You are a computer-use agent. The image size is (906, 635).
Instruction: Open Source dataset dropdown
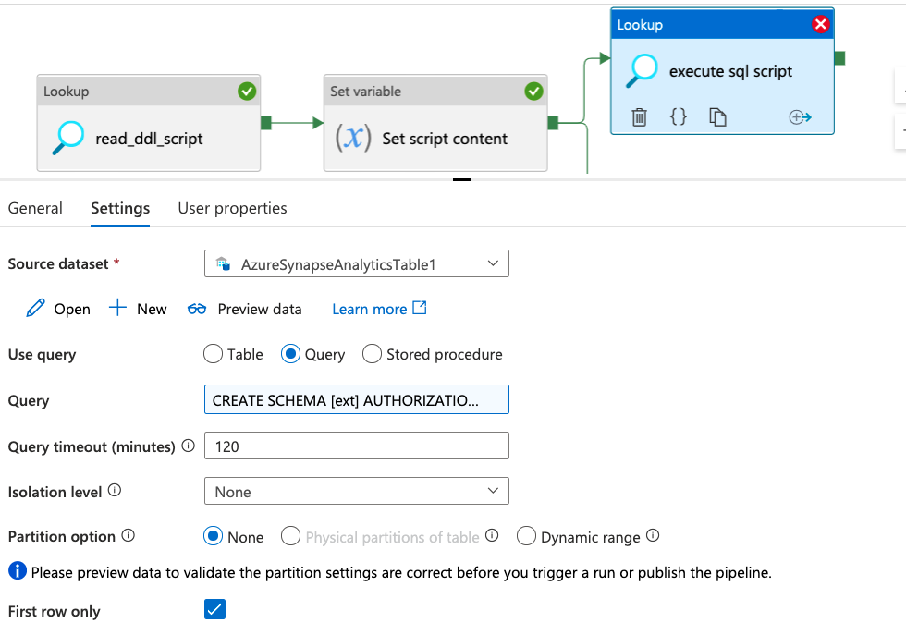[357, 263]
